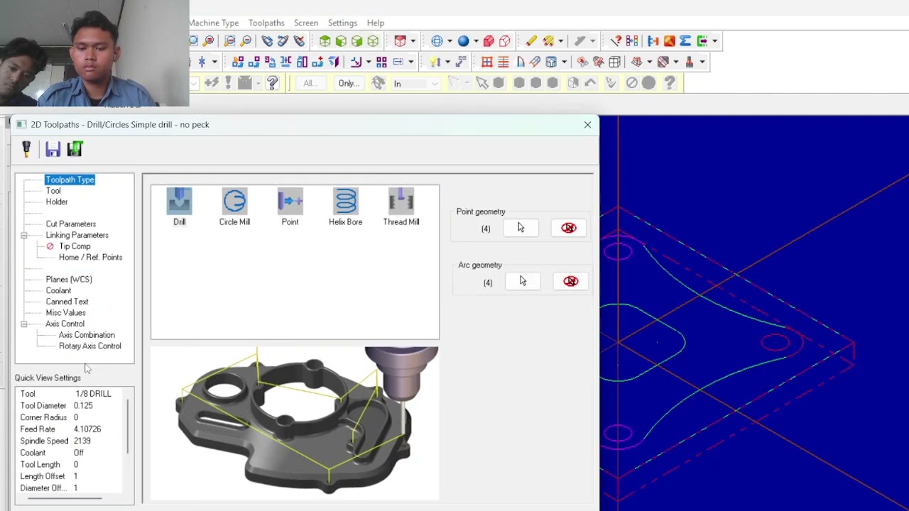Select the Helix Bore toolpath type
Image resolution: width=909 pixels, height=511 pixels.
pos(346,207)
